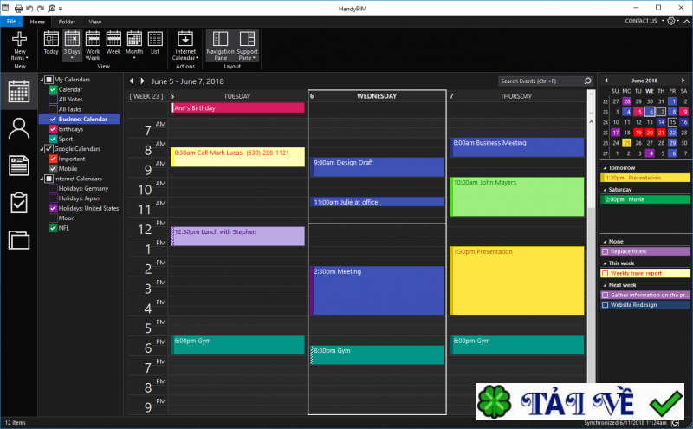Click the search magnifier icon
Screen dimensions: 693x429
point(587,81)
